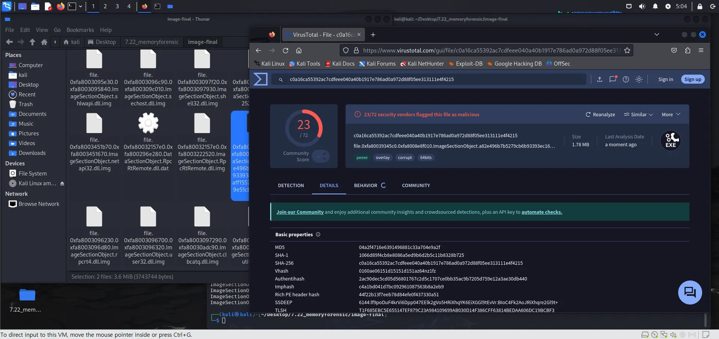Switch to workspace 2

(x=105, y=6)
